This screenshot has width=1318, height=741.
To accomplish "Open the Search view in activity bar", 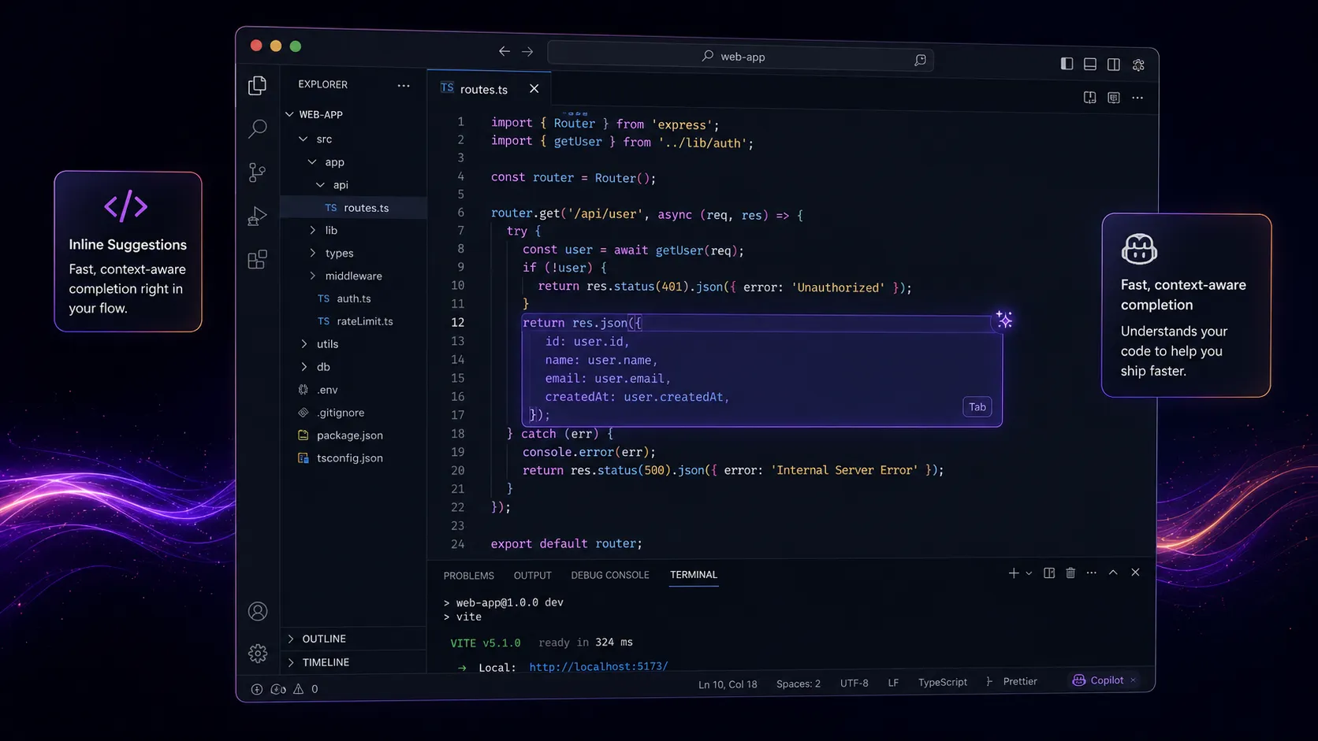I will click(257, 128).
